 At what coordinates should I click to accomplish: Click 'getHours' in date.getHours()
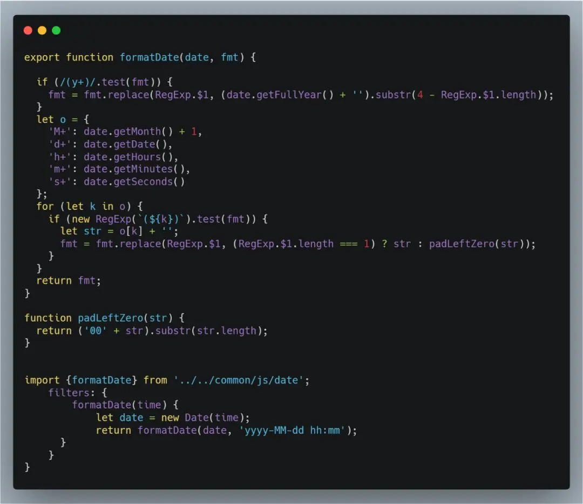click(x=137, y=157)
